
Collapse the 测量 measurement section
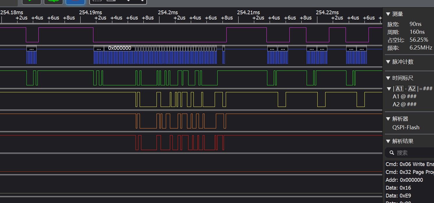388,14
